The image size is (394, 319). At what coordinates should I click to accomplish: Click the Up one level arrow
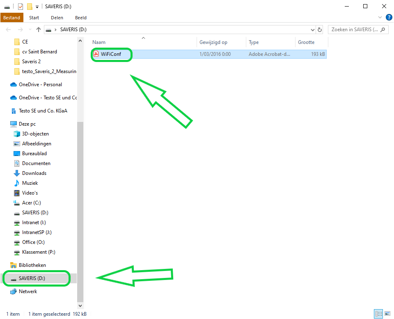39,30
